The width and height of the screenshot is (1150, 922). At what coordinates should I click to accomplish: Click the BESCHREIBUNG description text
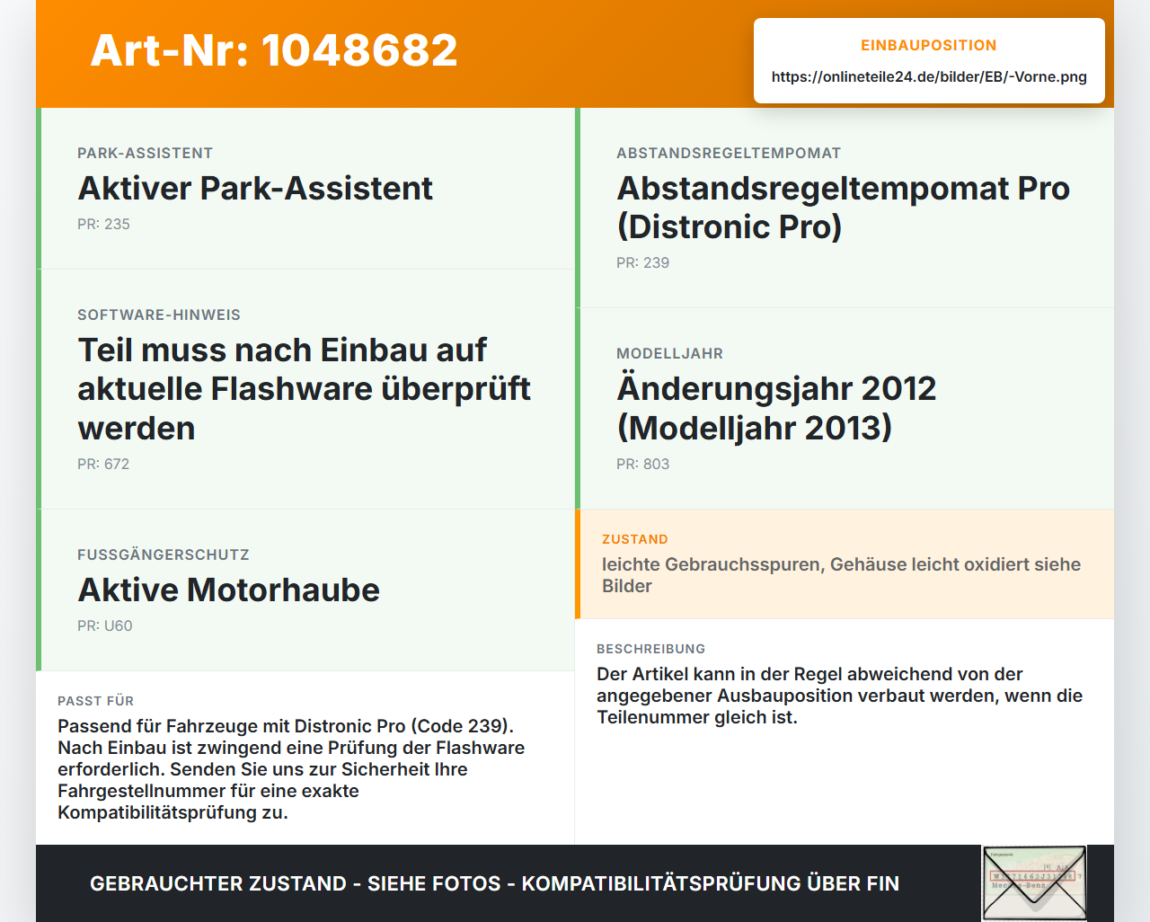[x=840, y=696]
